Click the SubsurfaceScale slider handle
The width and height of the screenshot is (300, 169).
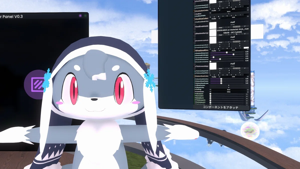(221, 83)
